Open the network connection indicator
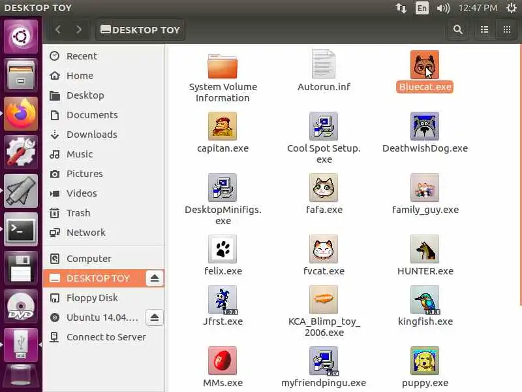 [x=401, y=8]
